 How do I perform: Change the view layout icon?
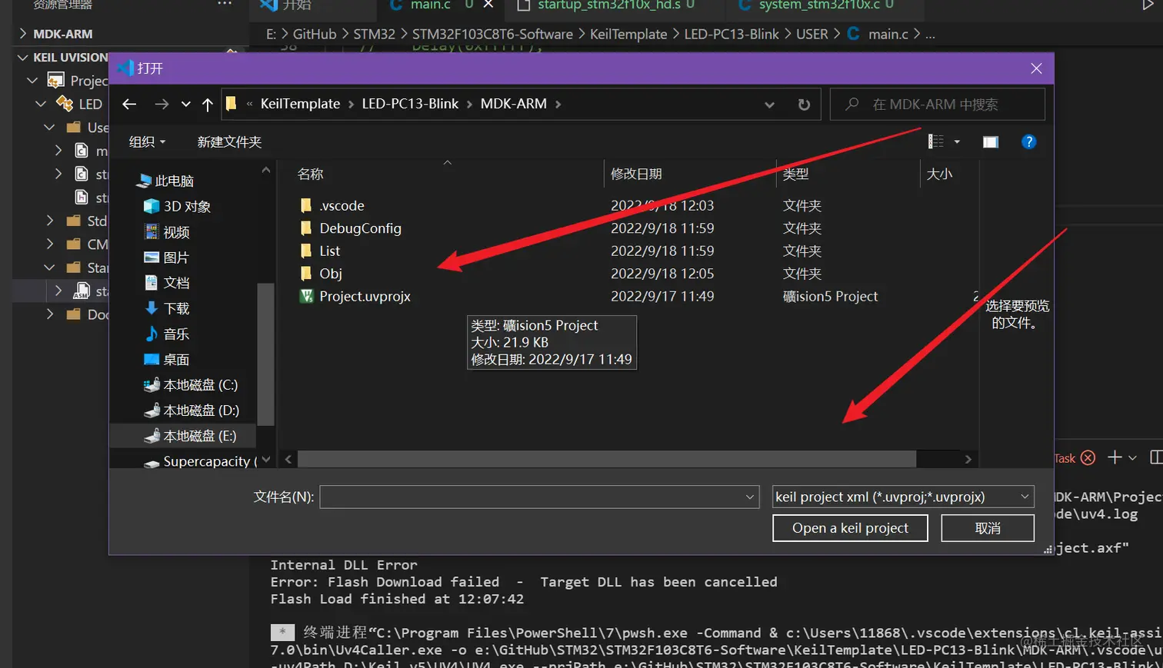pos(936,141)
